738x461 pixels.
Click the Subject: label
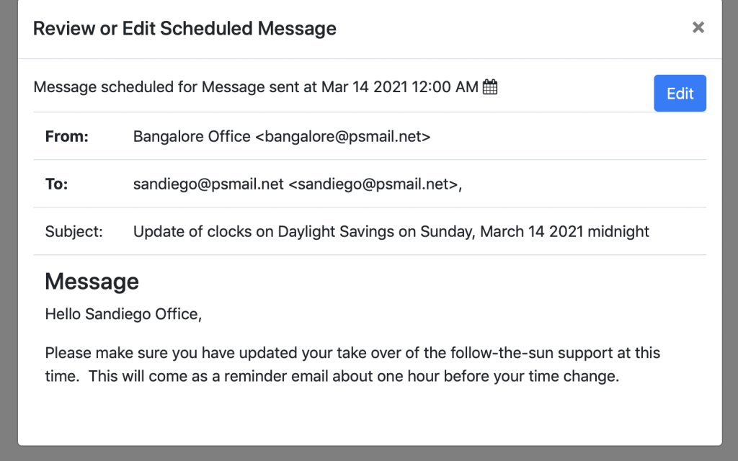74,231
